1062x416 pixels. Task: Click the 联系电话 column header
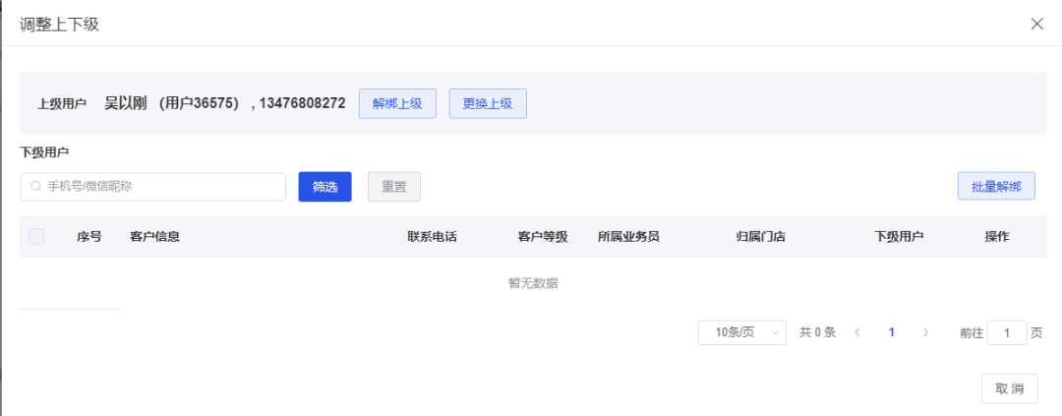(x=432, y=237)
